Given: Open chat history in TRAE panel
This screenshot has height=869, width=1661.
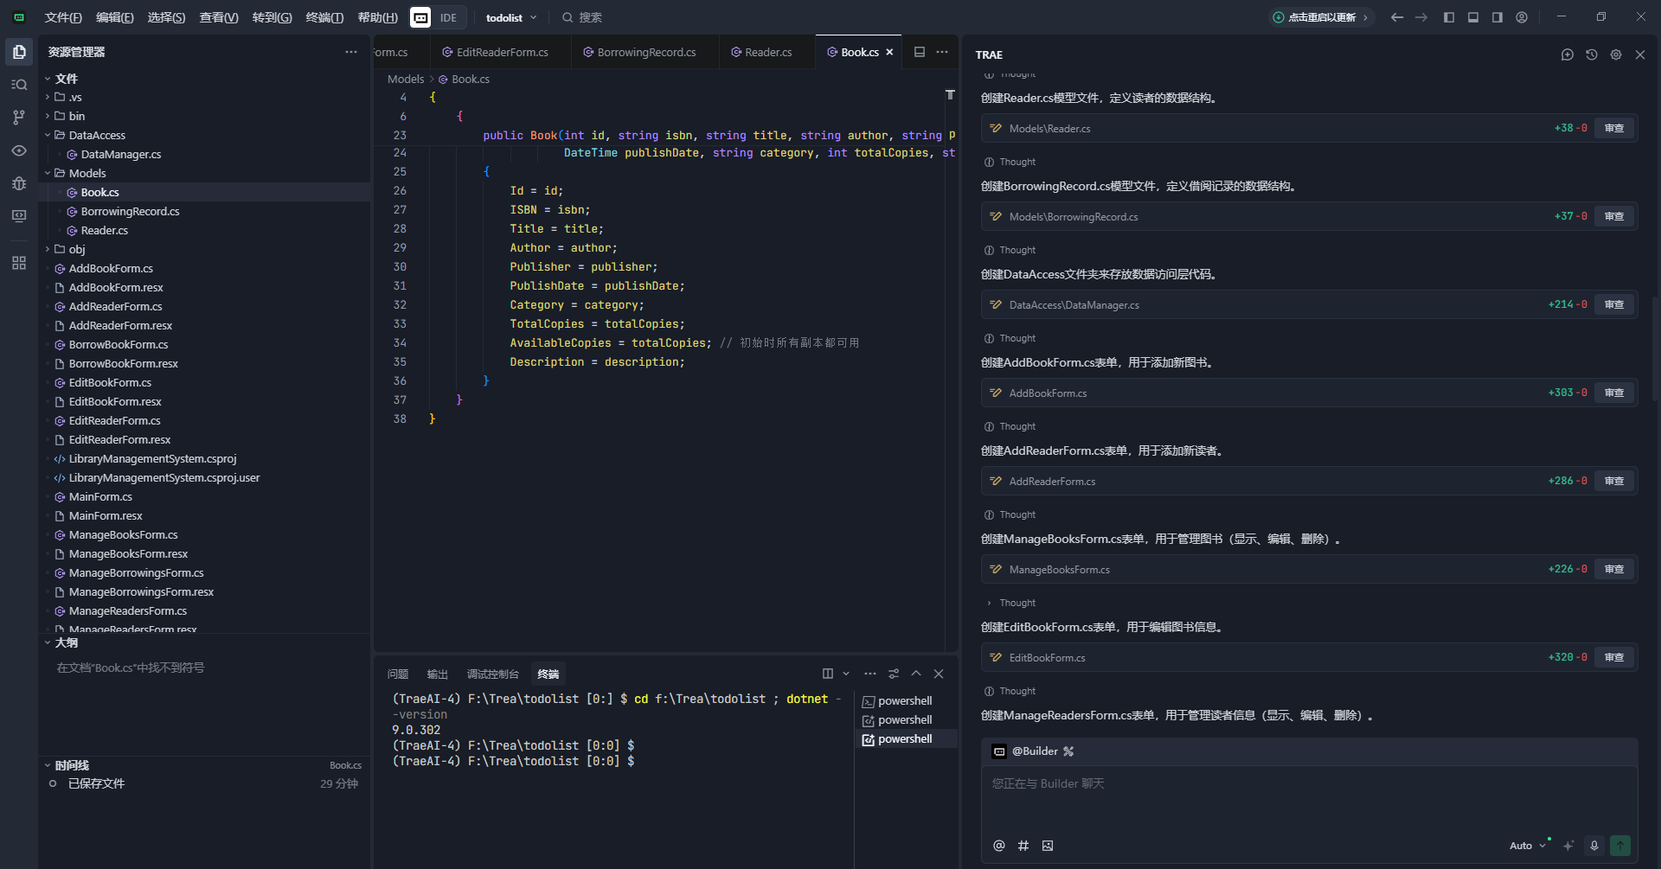Looking at the screenshot, I should coord(1591,54).
